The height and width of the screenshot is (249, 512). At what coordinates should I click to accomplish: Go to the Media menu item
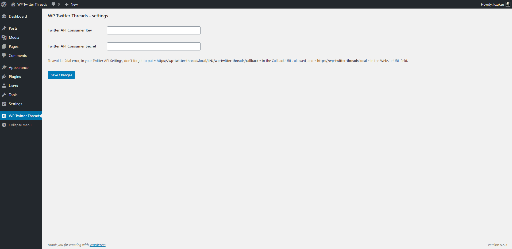(x=21, y=37)
